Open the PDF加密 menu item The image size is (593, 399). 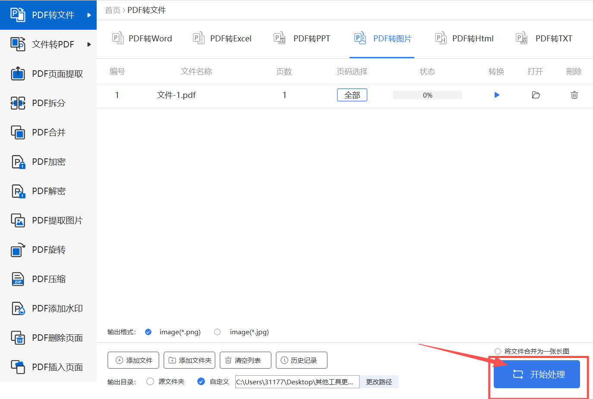(48, 162)
